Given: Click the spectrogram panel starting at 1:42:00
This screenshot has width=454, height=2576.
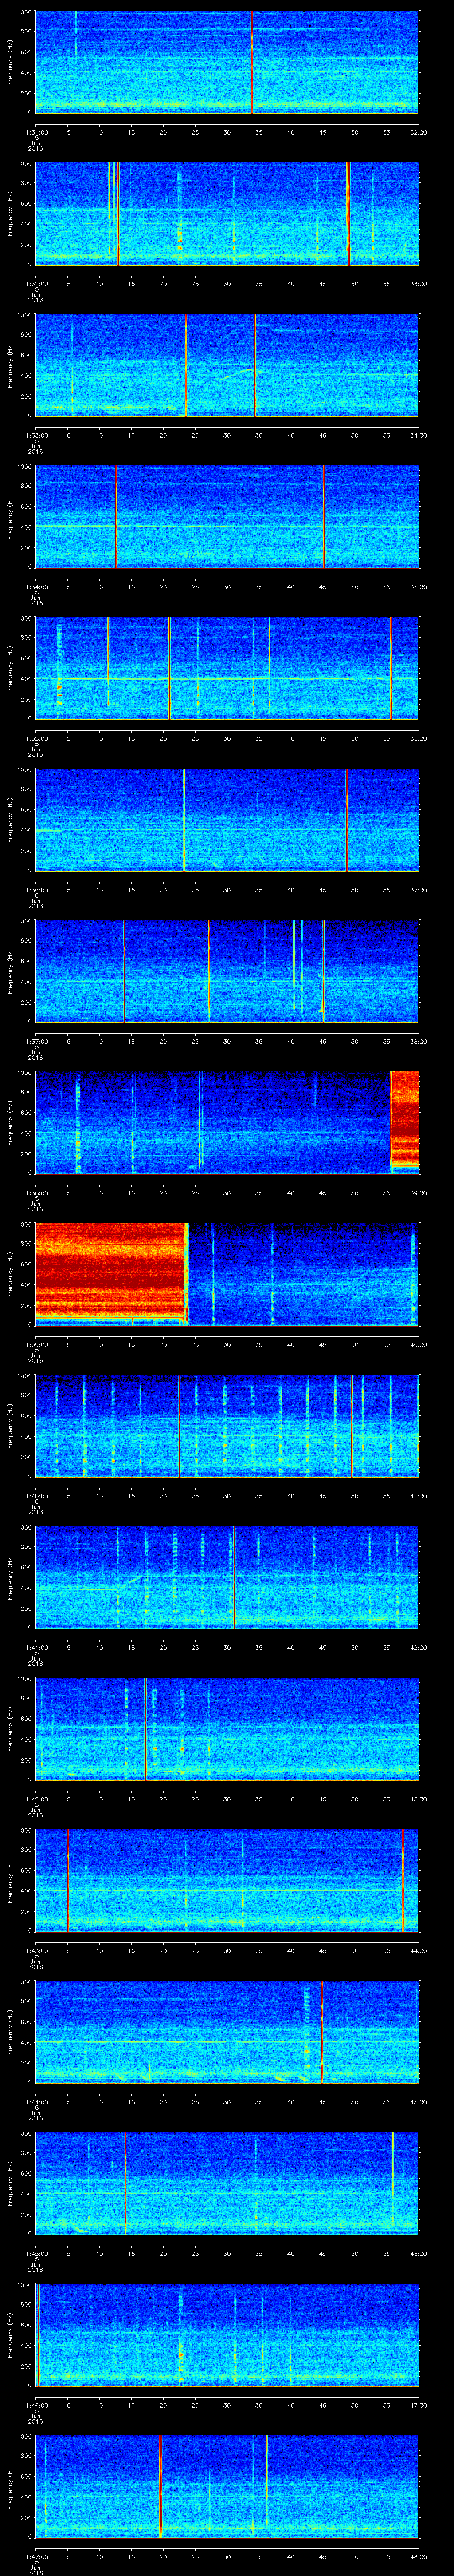Looking at the screenshot, I should [x=227, y=1728].
